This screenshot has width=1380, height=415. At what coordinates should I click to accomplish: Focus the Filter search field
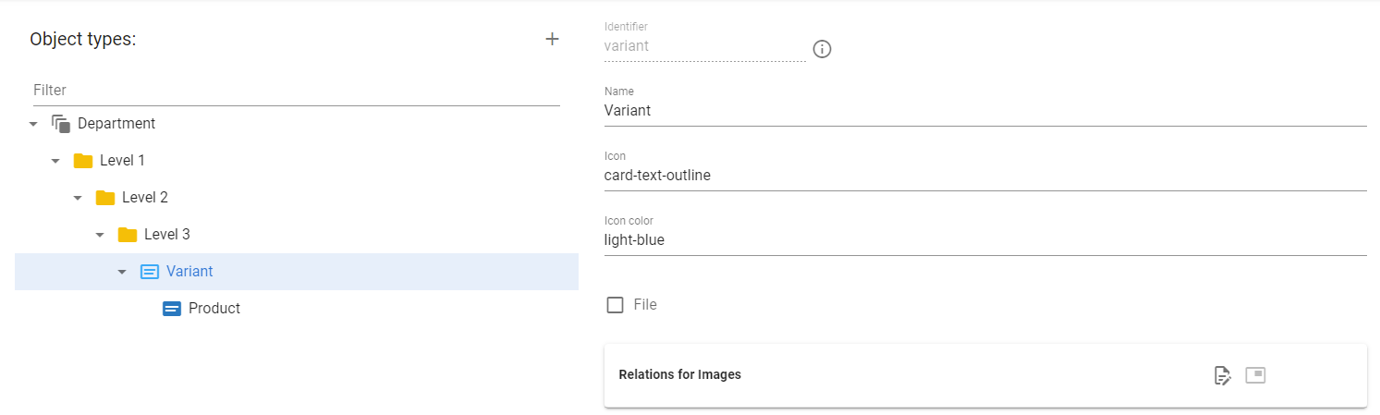click(x=295, y=91)
